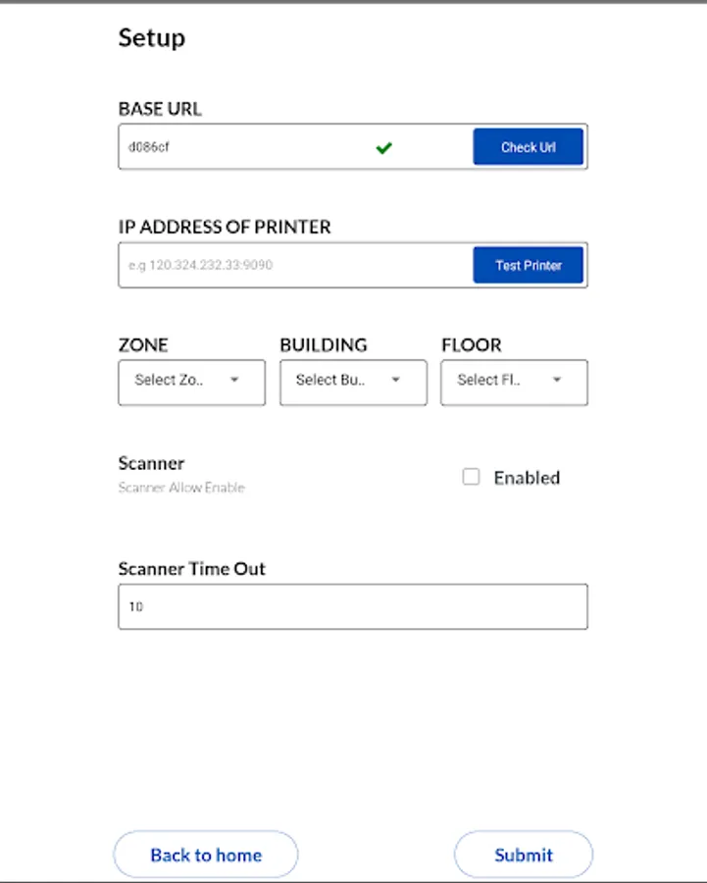Submit the setup form
The width and height of the screenshot is (707, 883).
[x=524, y=855]
